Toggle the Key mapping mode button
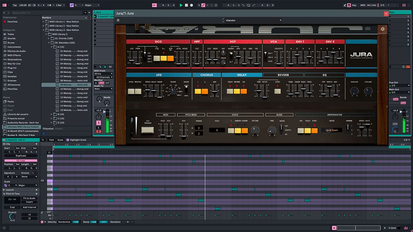The height and width of the screenshot is (232, 413). [x=354, y=5]
